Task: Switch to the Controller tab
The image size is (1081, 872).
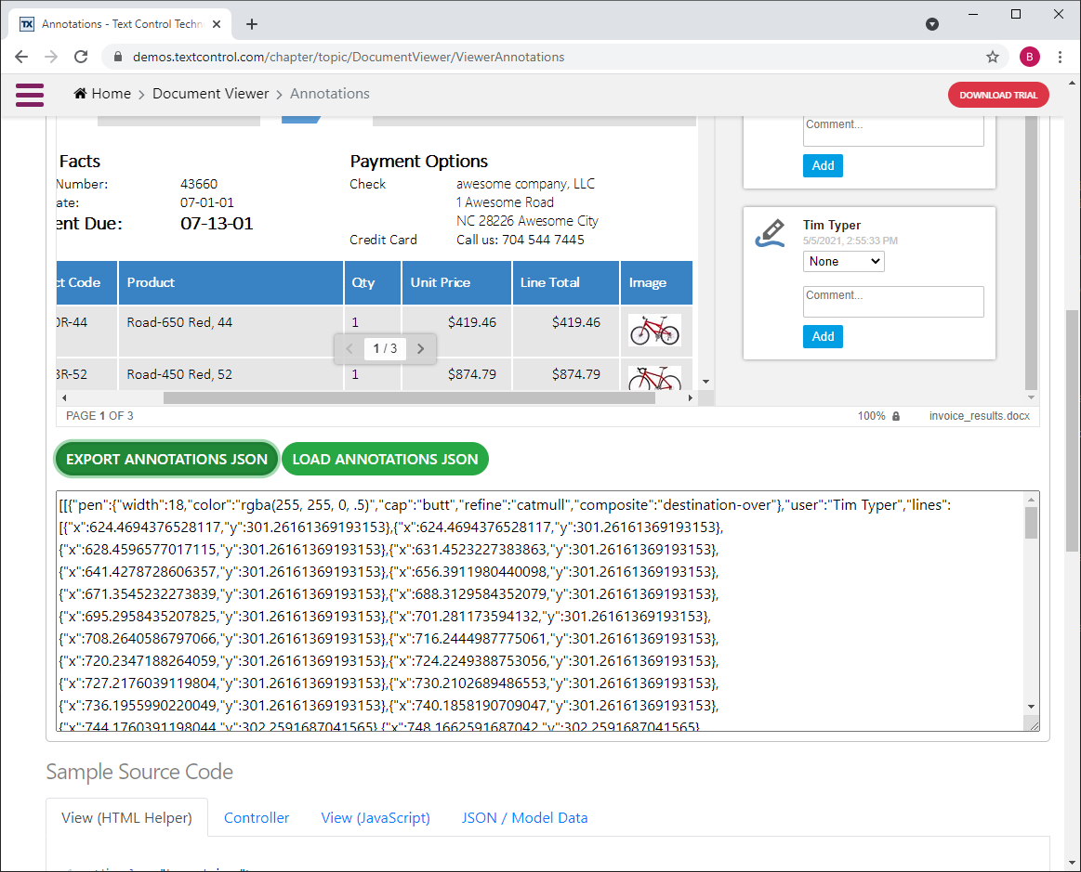Action: pyautogui.click(x=257, y=817)
